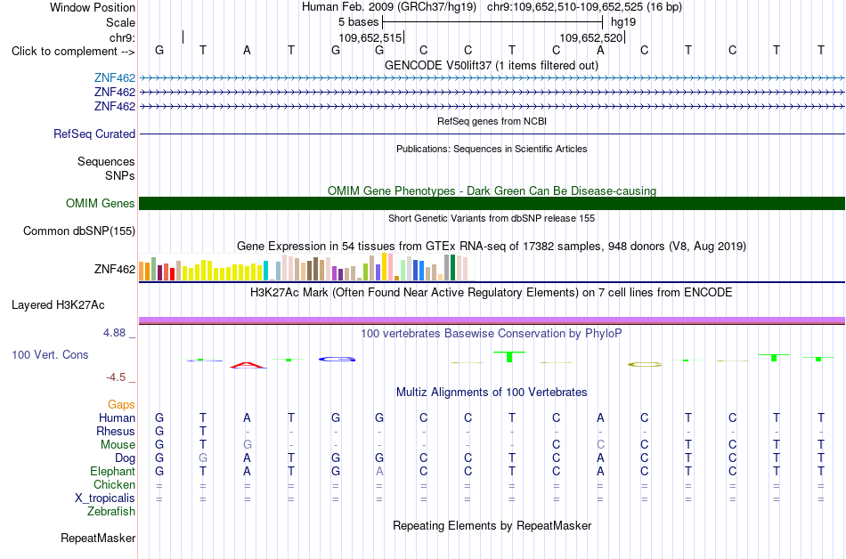
Task: Open 100 vertebrates Basewise Conservation by PhyloP title
Action: point(492,334)
